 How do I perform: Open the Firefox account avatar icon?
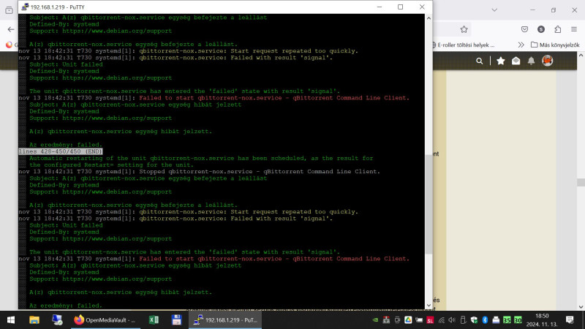click(541, 29)
